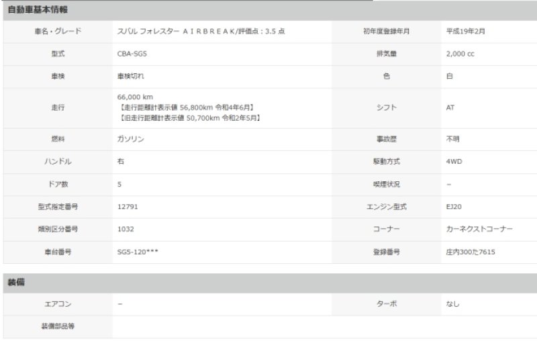The width and height of the screenshot is (537, 341).
Task: Click the 事故歴 label cell
Action: 388,138
